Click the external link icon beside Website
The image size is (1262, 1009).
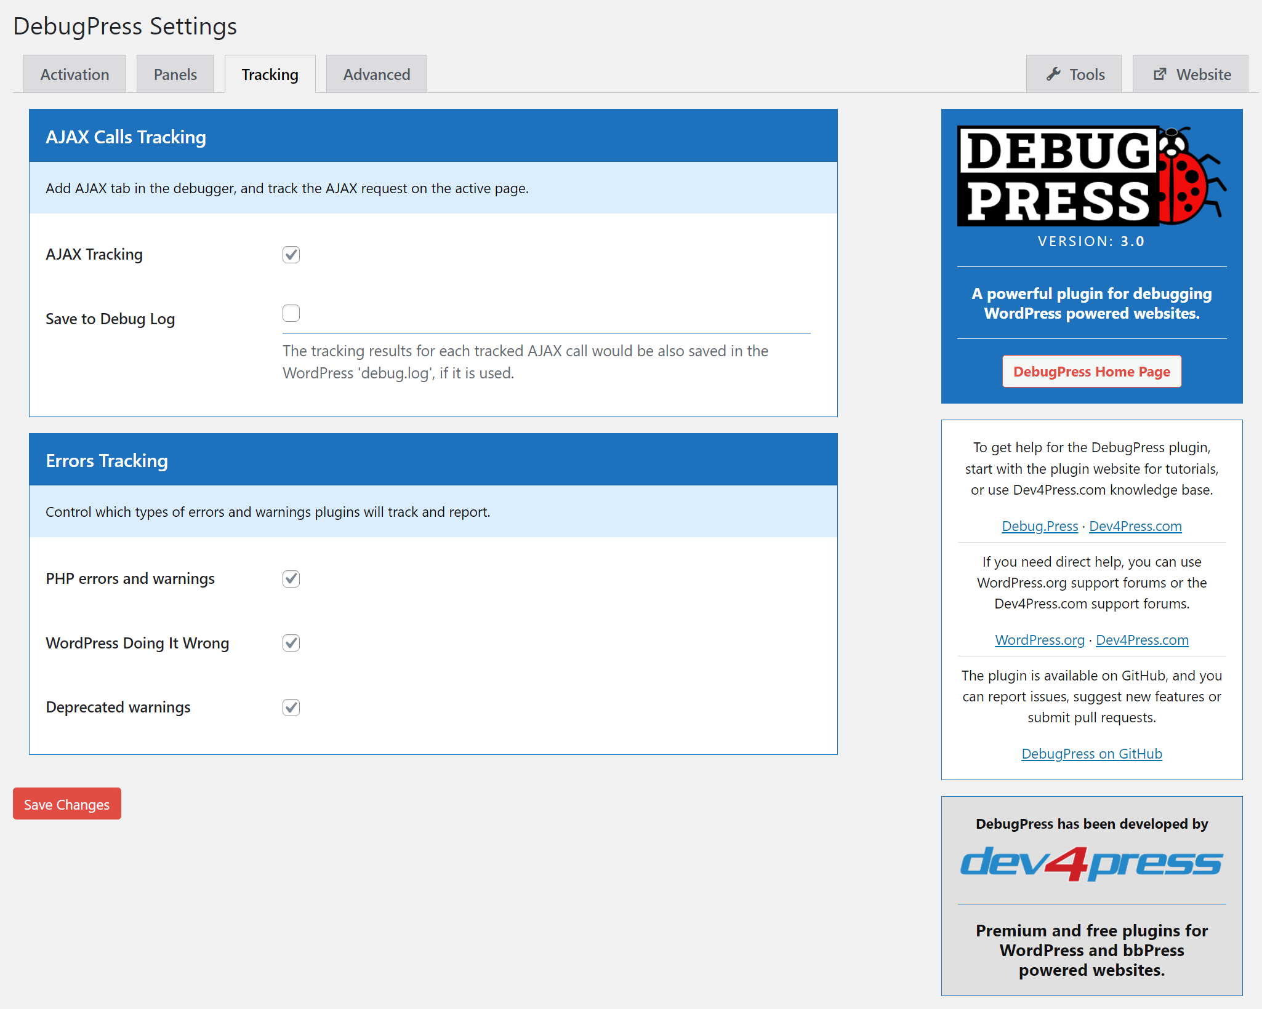click(1160, 74)
